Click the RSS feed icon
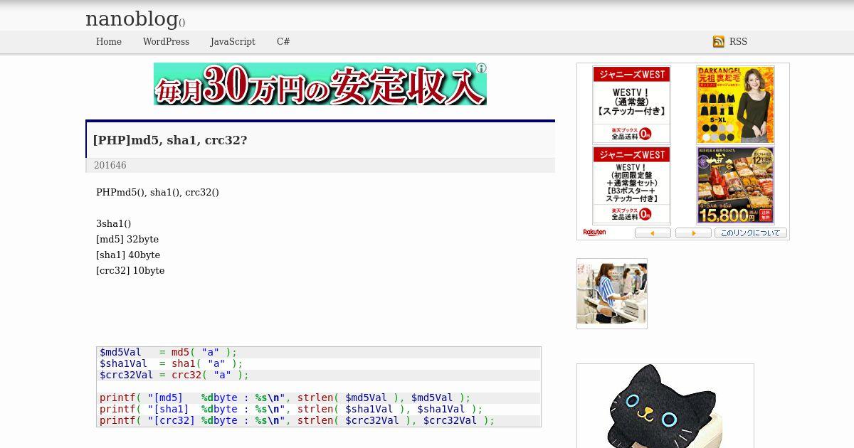The width and height of the screenshot is (854, 448). click(x=719, y=42)
